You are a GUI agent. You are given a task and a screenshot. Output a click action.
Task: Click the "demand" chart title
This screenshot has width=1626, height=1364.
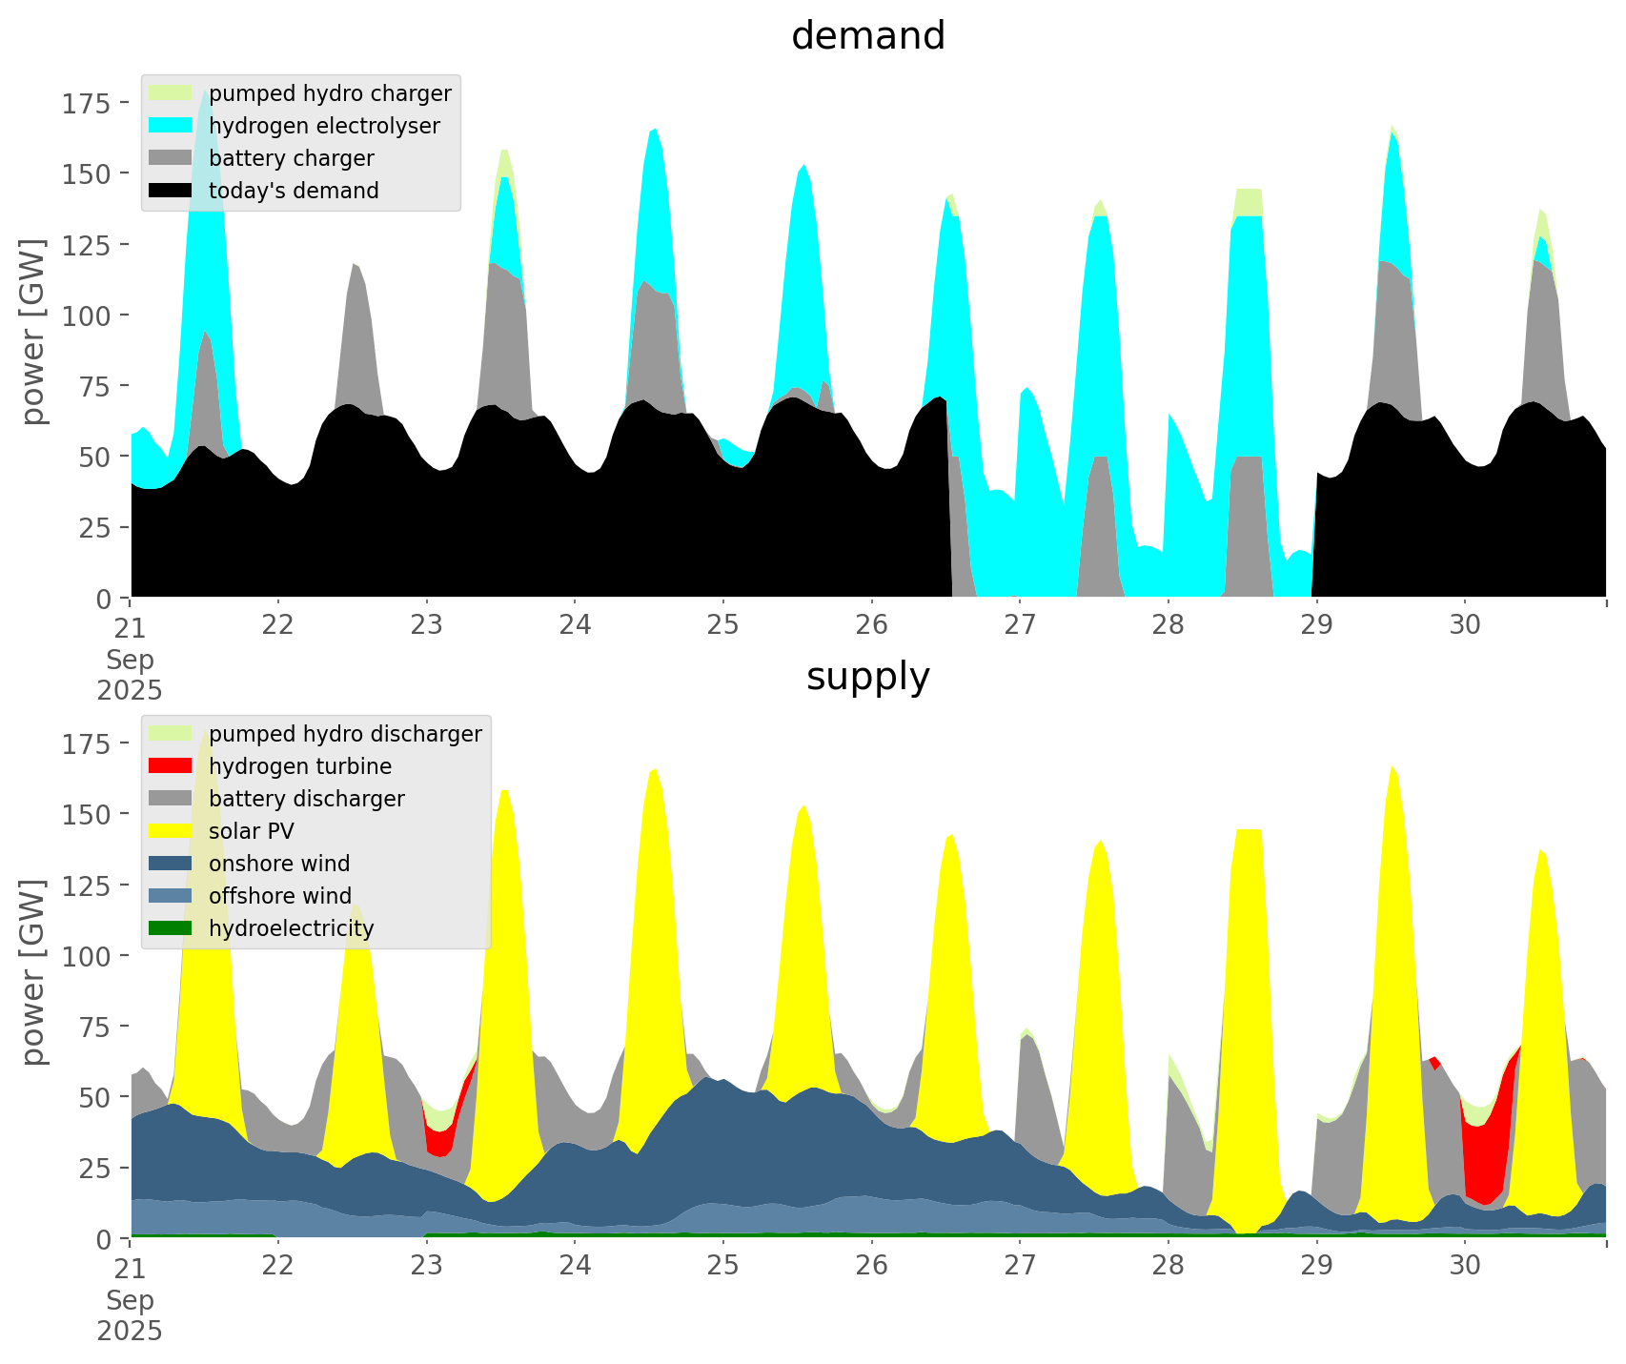point(867,36)
